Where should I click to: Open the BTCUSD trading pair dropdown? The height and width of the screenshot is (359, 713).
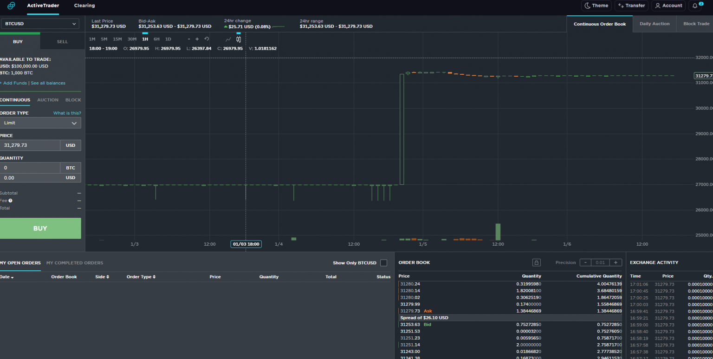point(40,23)
